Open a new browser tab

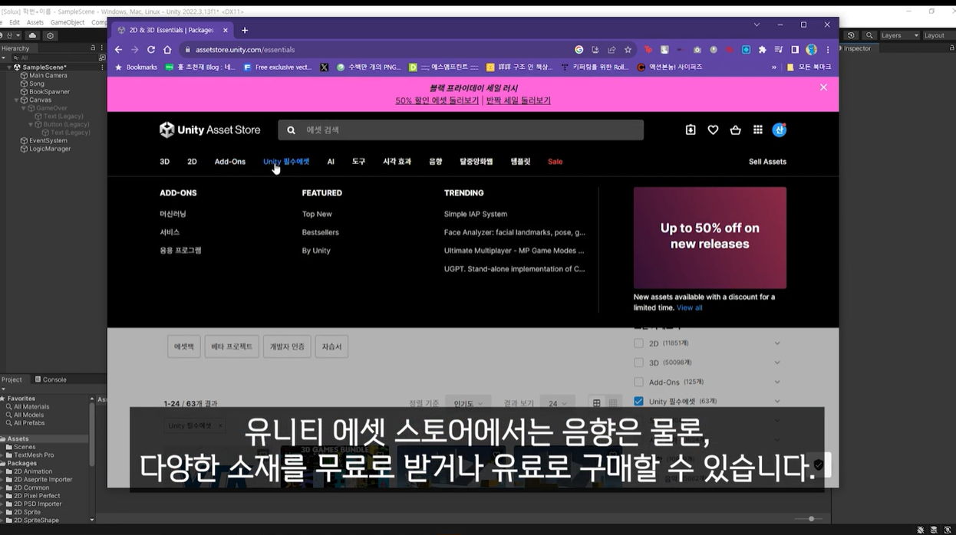tap(245, 30)
